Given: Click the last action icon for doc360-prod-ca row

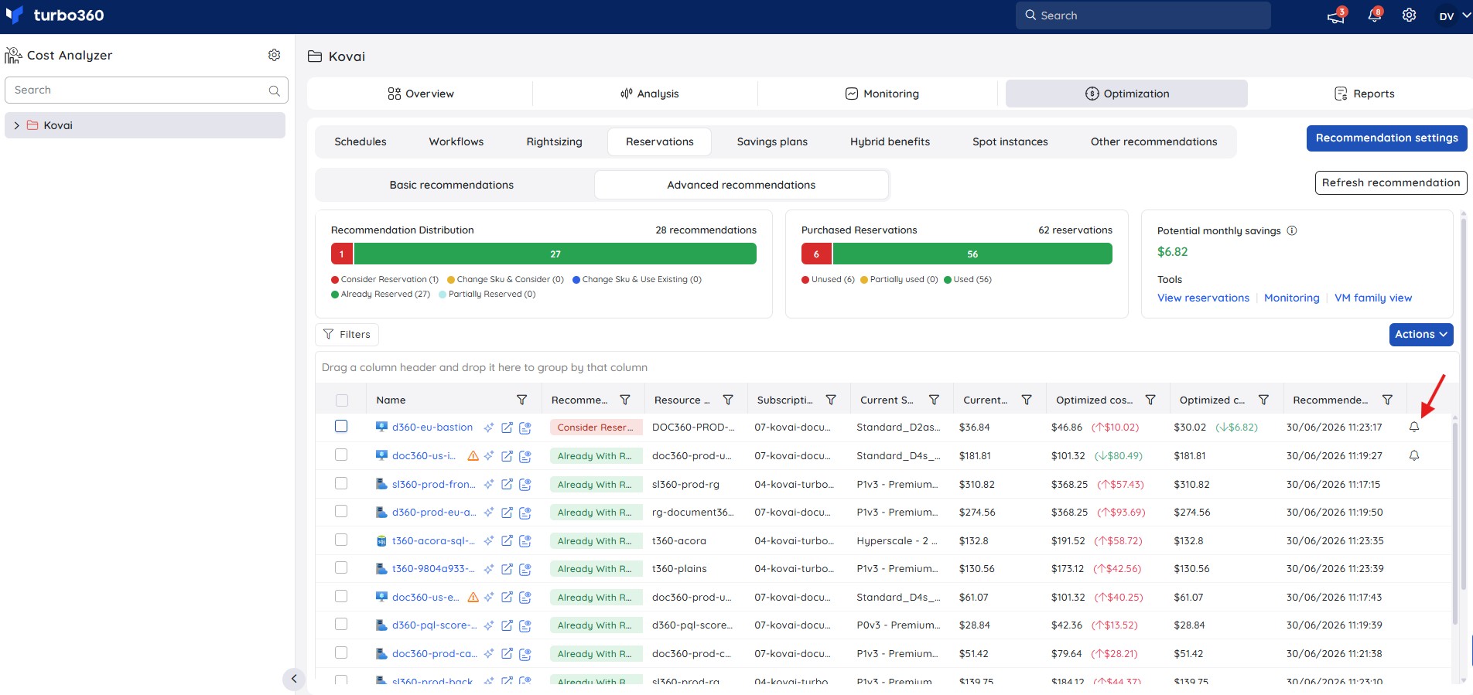Looking at the screenshot, I should click(525, 654).
